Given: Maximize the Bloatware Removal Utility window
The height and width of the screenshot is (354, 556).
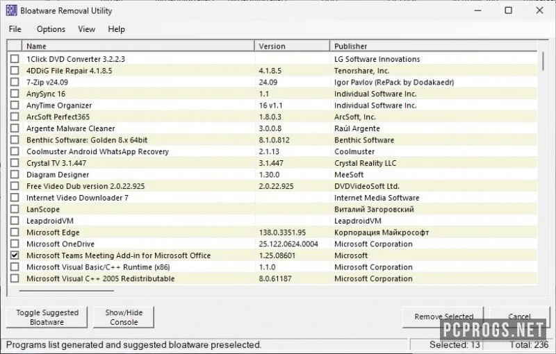Looking at the screenshot, I should click(508, 10).
